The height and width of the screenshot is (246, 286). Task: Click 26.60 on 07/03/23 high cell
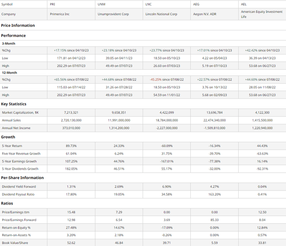coord(167,66)
